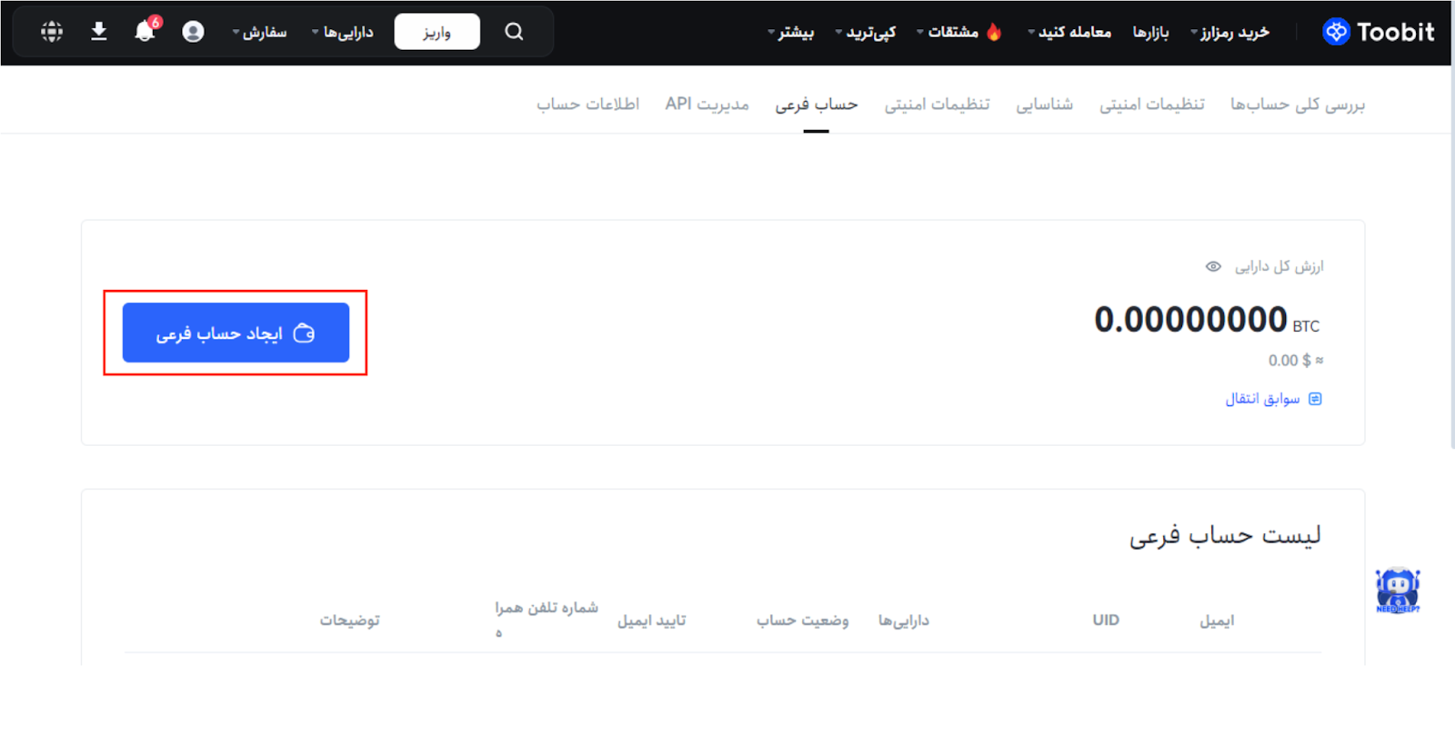The height and width of the screenshot is (745, 1455).
Task: Open سوابق انتقال transfer history link
Action: 1262,399
